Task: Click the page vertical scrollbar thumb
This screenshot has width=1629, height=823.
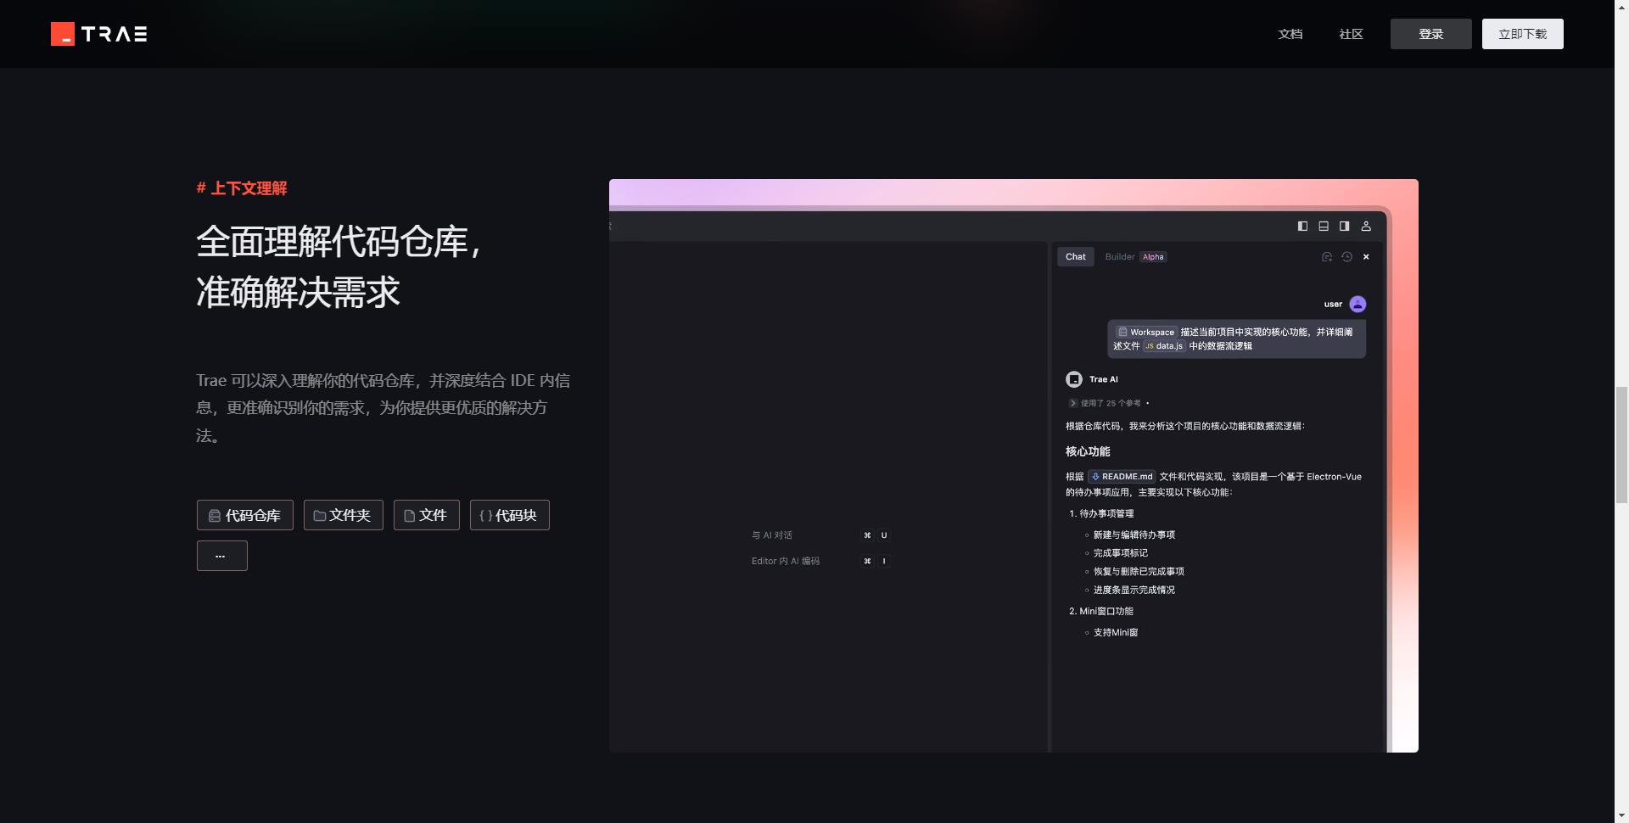Action: click(1621, 444)
